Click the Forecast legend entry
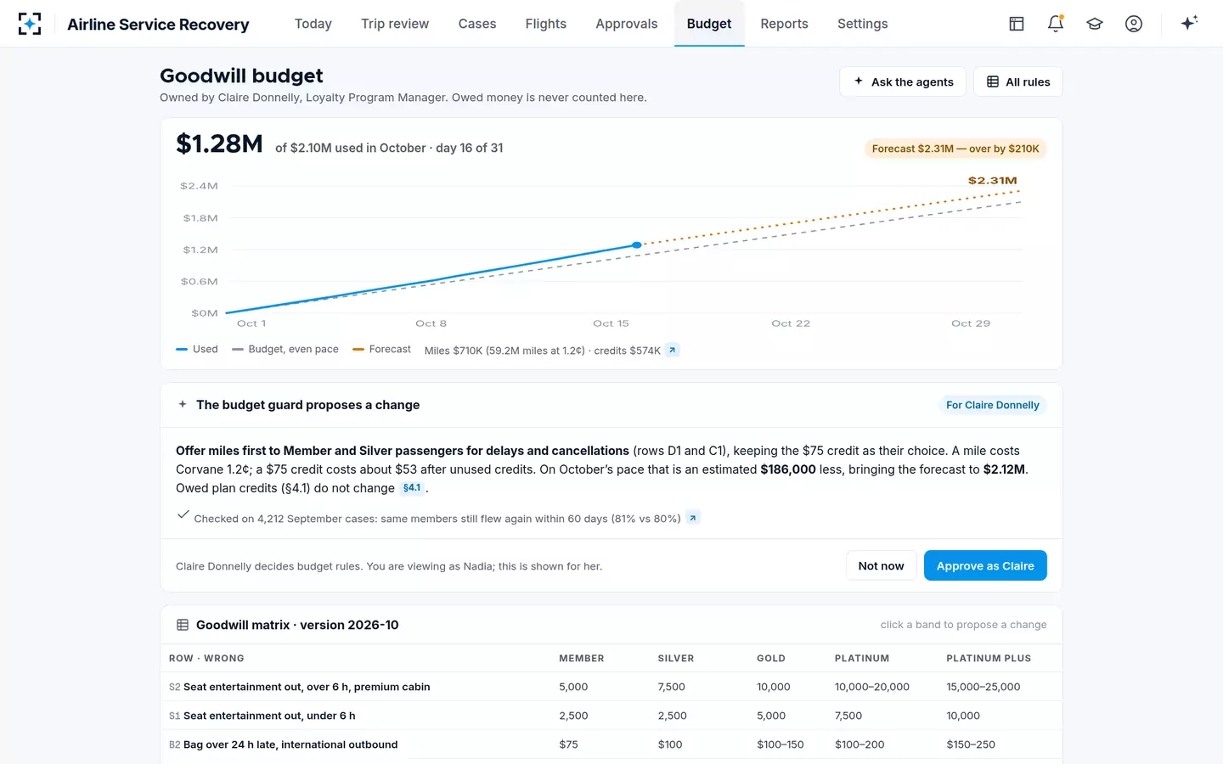The width and height of the screenshot is (1223, 764). 381,349
